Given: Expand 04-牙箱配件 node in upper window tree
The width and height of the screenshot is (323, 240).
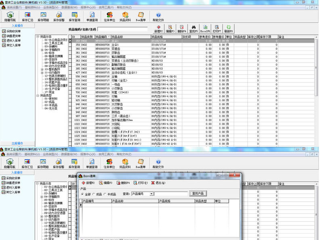Looking at the screenshot, I should coord(42,50).
